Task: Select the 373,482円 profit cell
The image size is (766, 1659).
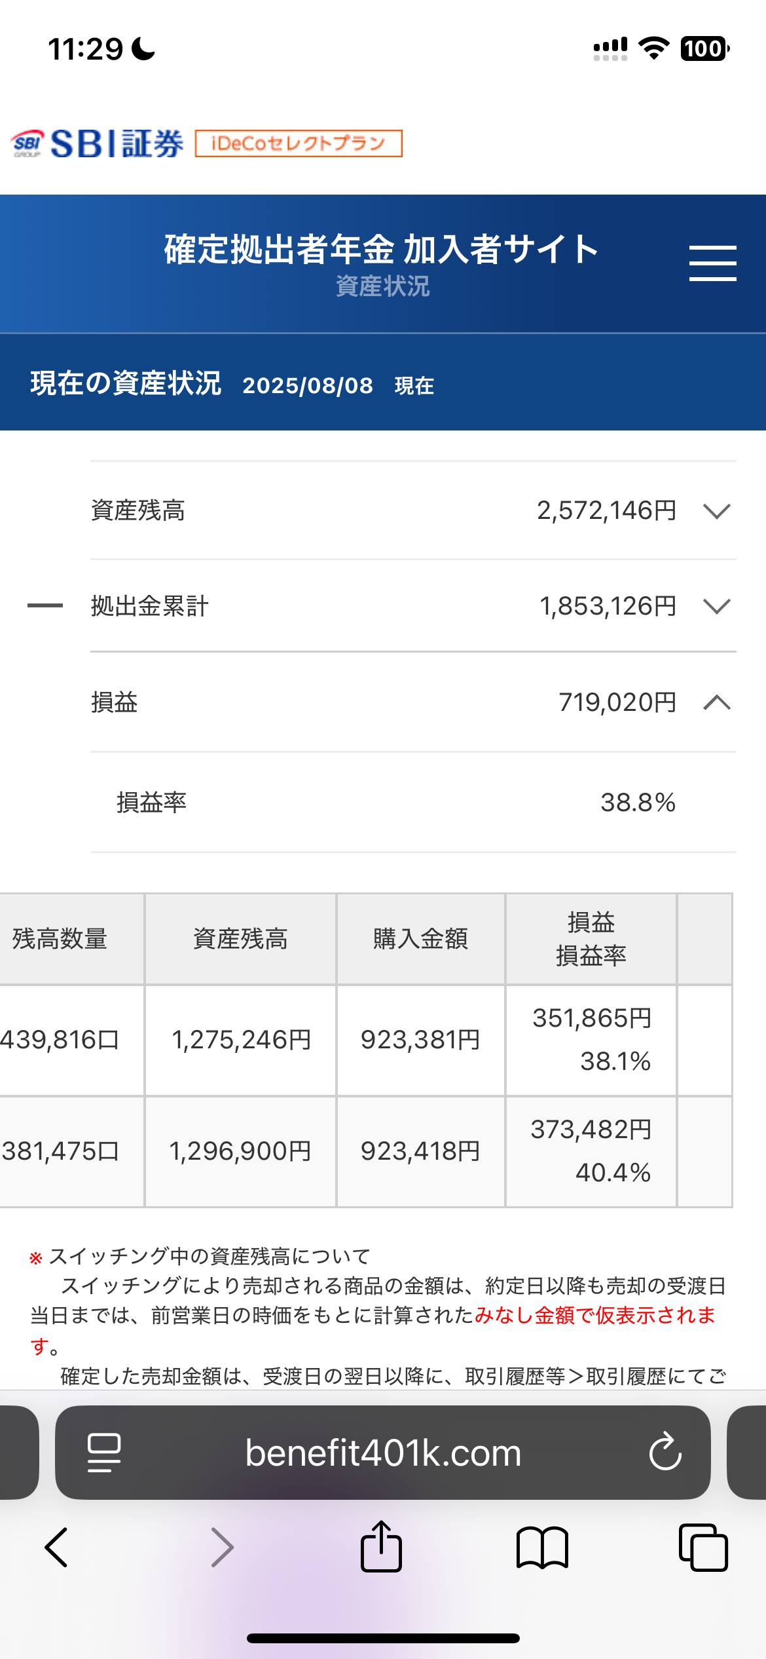Action: (591, 1130)
